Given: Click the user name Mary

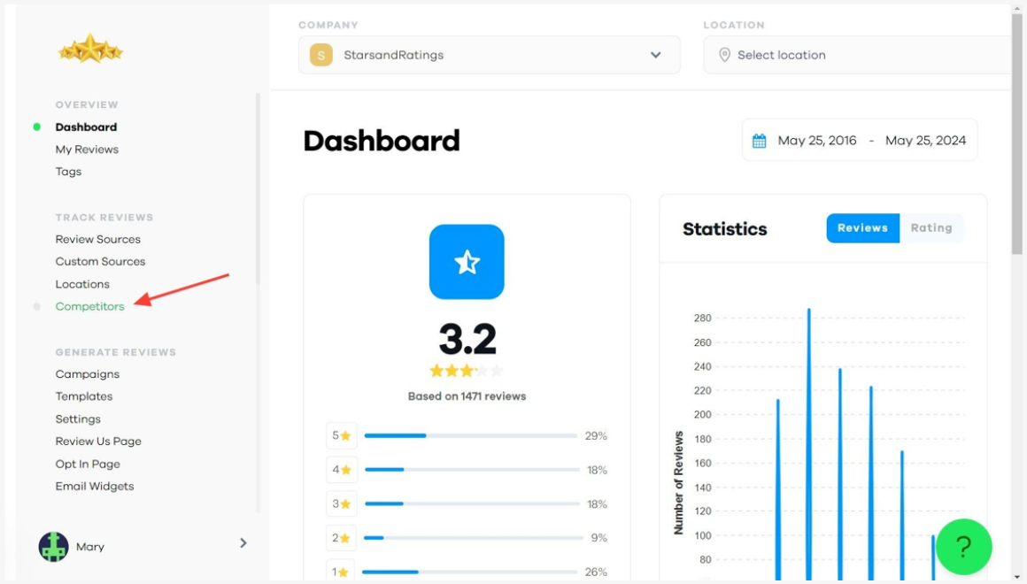Looking at the screenshot, I should click(90, 547).
